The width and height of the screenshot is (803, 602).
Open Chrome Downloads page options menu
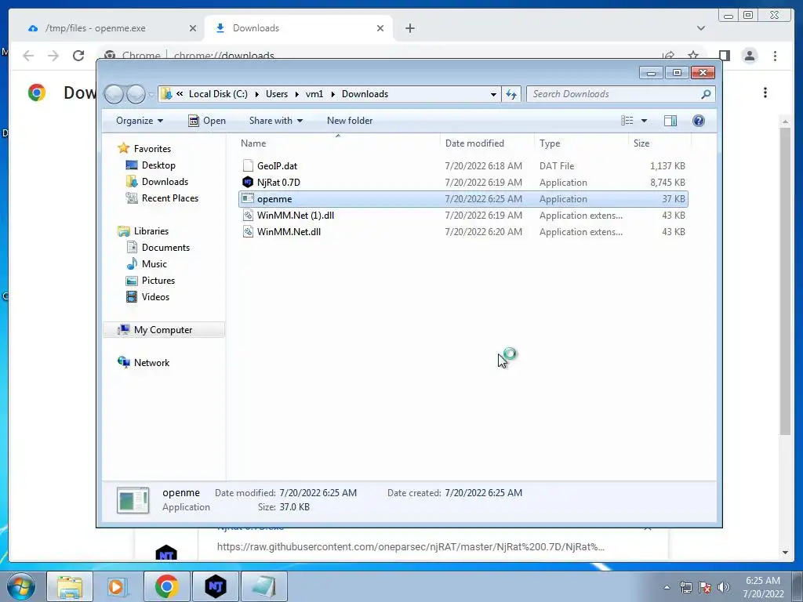[765, 92]
